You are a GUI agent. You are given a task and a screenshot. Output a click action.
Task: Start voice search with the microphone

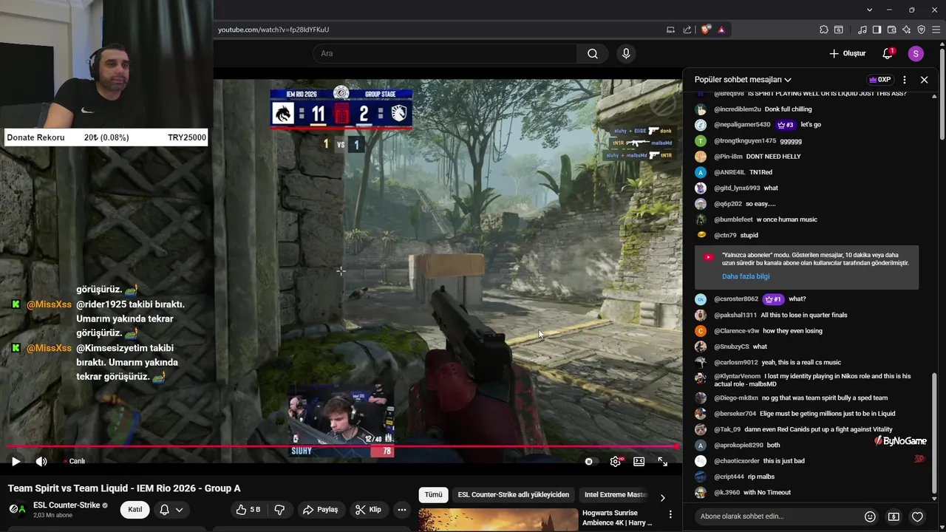[626, 53]
